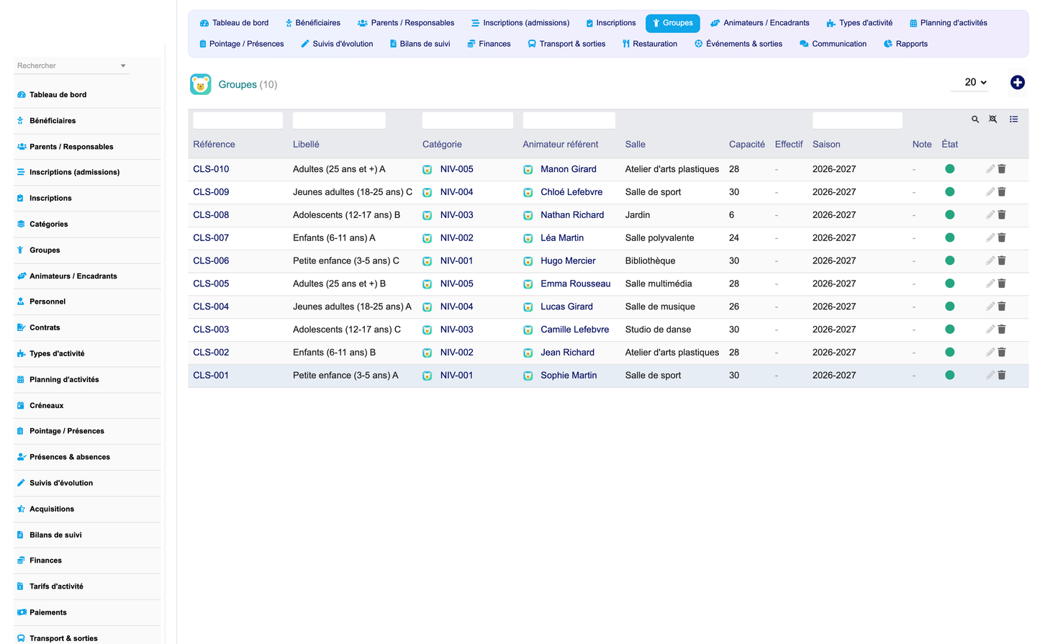The height and width of the screenshot is (644, 1040).
Task: Open the Événements & sorties tab
Action: (x=738, y=44)
